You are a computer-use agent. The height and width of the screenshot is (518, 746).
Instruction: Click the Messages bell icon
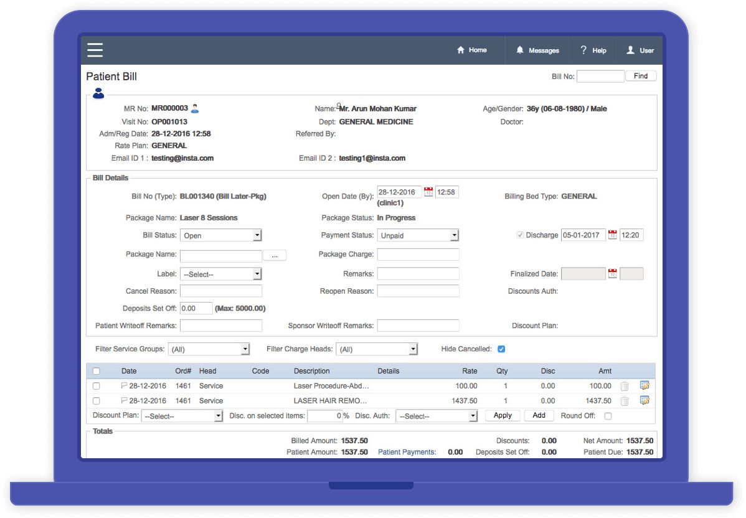click(519, 50)
